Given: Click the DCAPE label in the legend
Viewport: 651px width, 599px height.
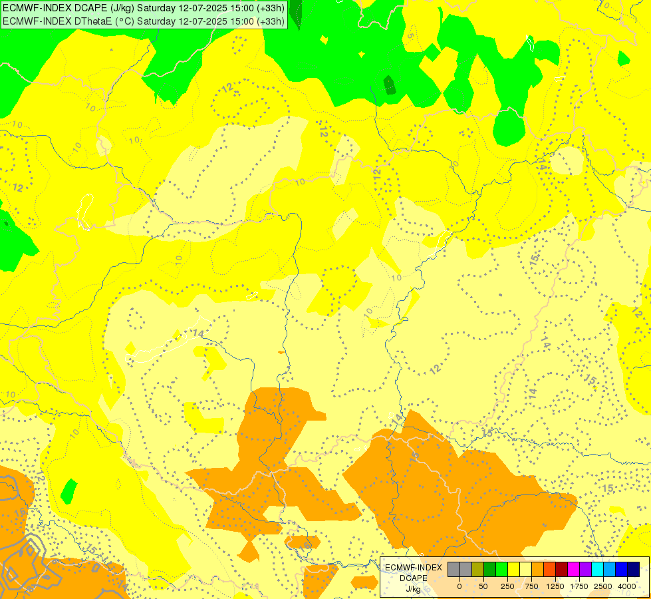Looking at the screenshot, I should 414,578.
